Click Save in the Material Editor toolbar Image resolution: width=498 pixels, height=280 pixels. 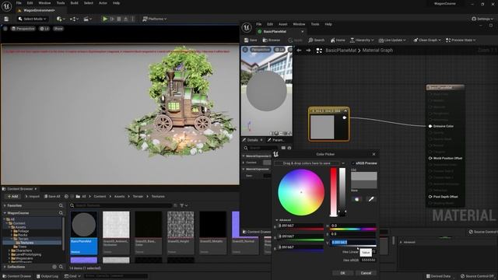click(251, 40)
